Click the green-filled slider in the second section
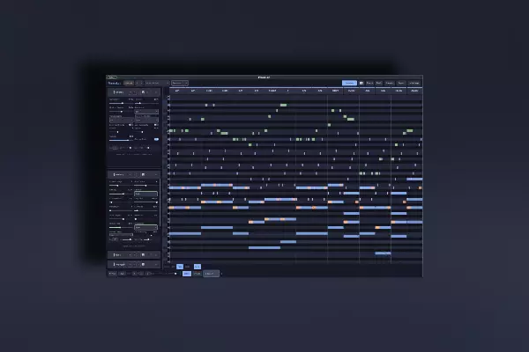The image size is (529, 352). (121, 227)
